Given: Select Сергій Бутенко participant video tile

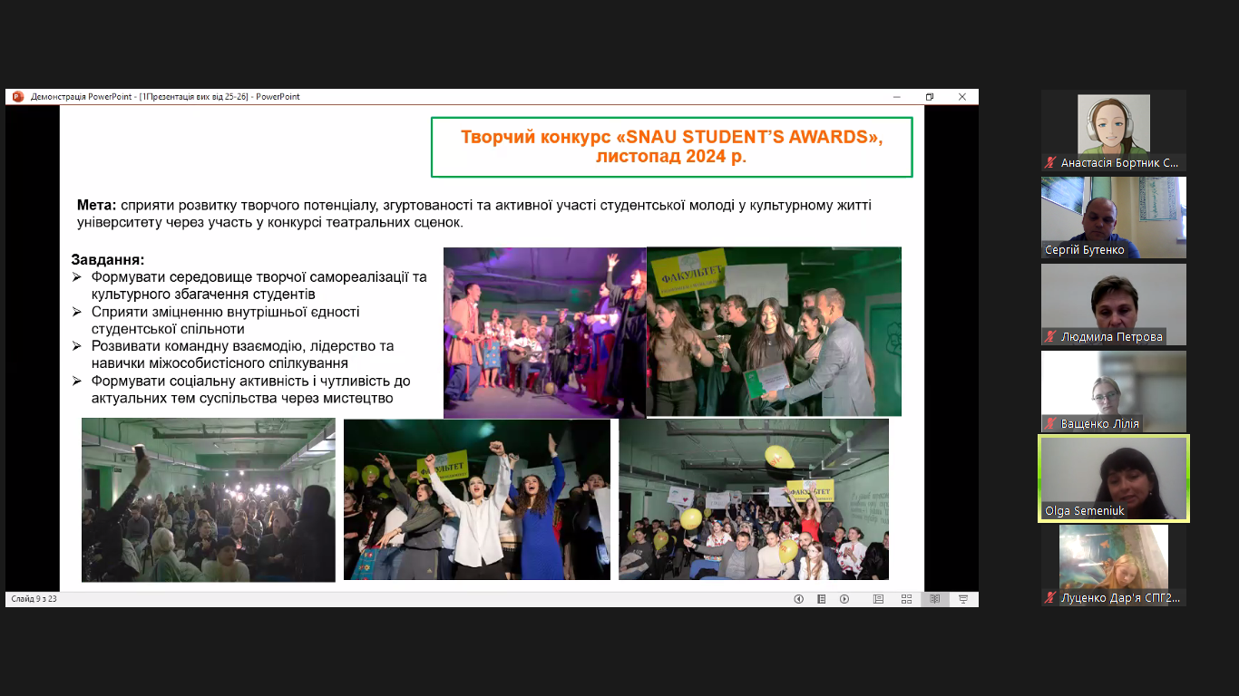Looking at the screenshot, I should click(1114, 217).
